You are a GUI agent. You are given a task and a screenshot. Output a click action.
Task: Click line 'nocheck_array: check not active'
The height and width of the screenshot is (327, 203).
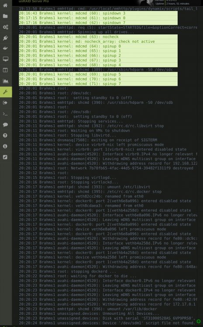pos(98,41)
